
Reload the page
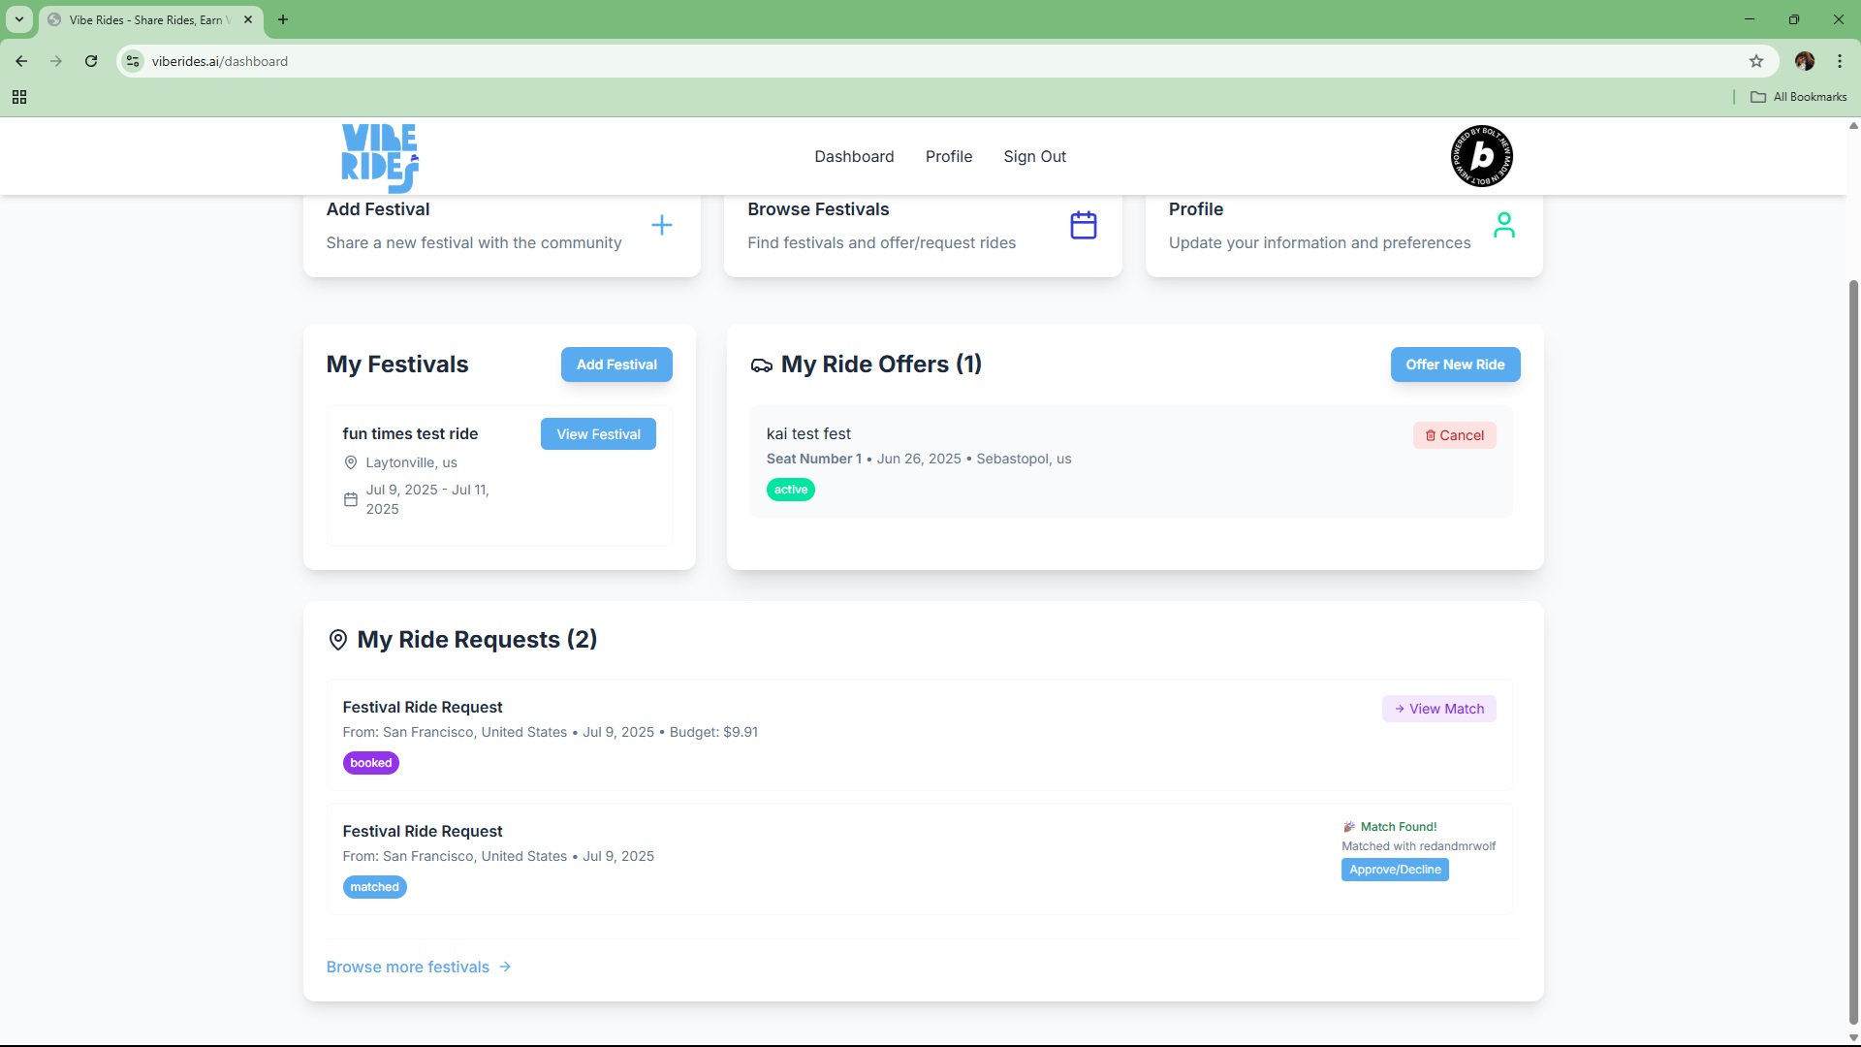(91, 61)
